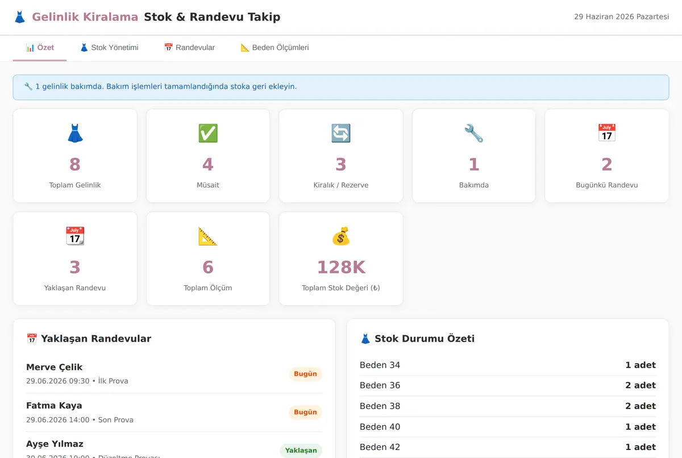Screen dimensions: 682x458
Task: Click the Yaklaşan badge for Ayşe Yılmaz
Action: [x=301, y=450]
